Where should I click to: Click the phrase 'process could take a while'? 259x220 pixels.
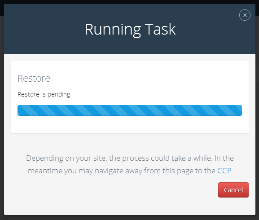tap(167, 158)
